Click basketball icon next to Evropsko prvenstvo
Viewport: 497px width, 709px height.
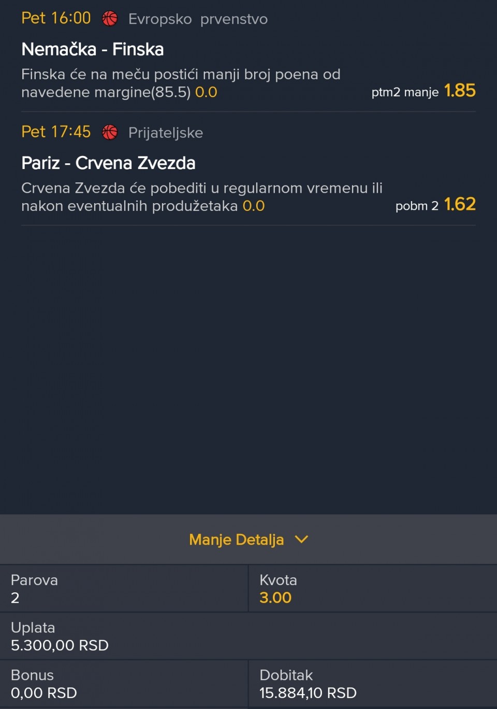[x=110, y=19]
